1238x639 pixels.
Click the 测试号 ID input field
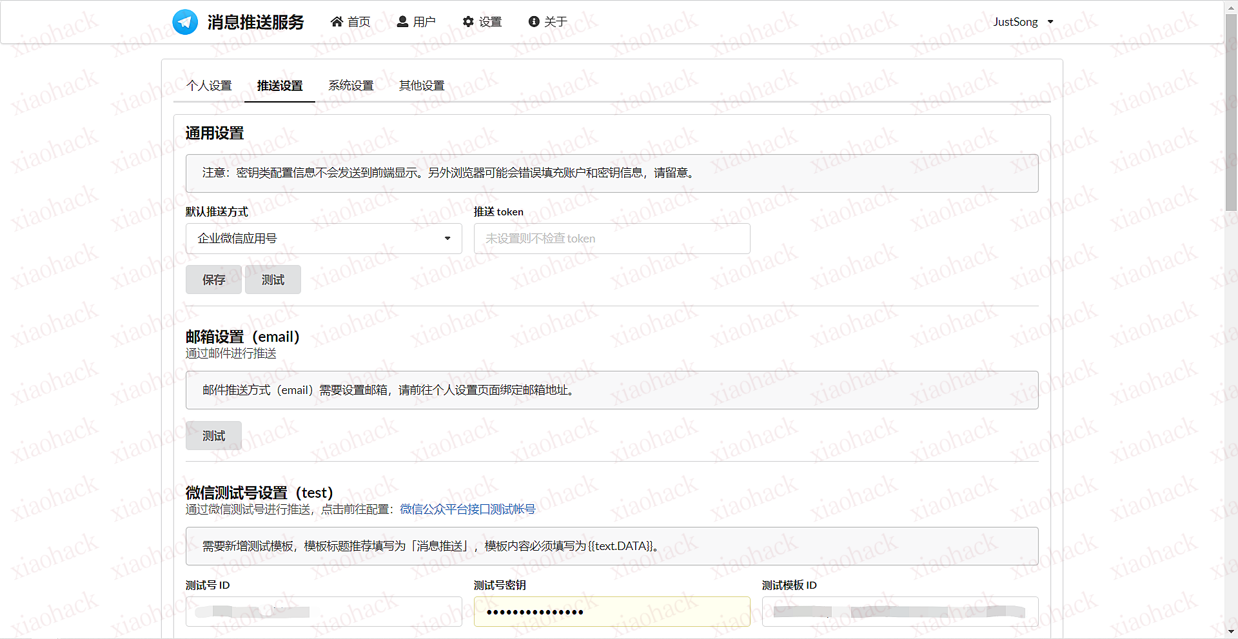(x=324, y=611)
